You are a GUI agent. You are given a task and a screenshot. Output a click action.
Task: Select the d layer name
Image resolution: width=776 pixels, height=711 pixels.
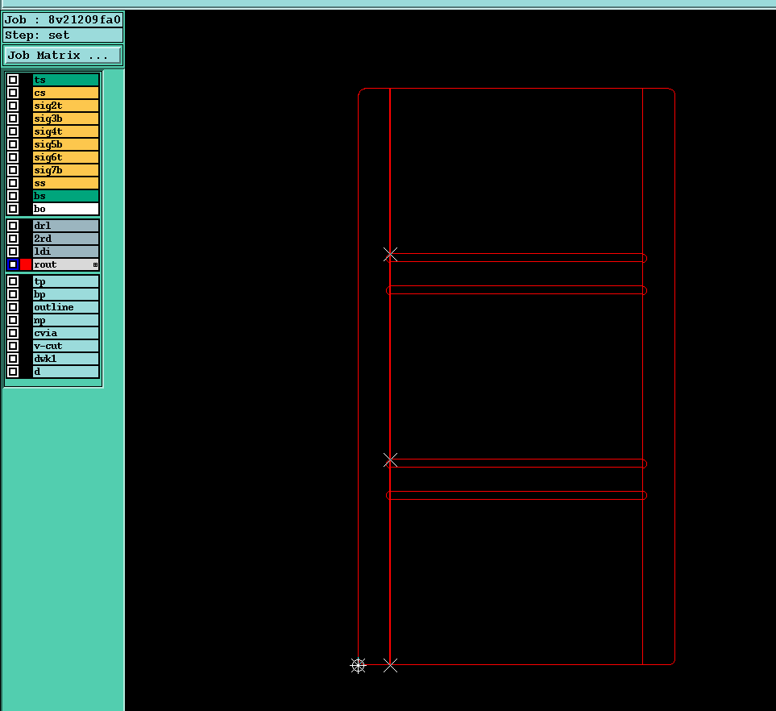(x=66, y=372)
